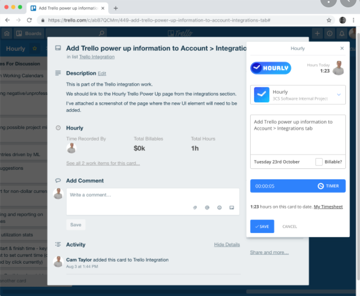
Task: Click the Hourly board name
Action: click(16, 48)
